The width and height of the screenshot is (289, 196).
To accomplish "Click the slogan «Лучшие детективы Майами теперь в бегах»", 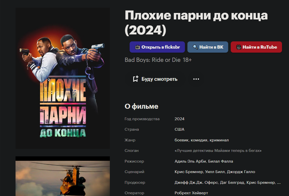I will coord(218,151).
